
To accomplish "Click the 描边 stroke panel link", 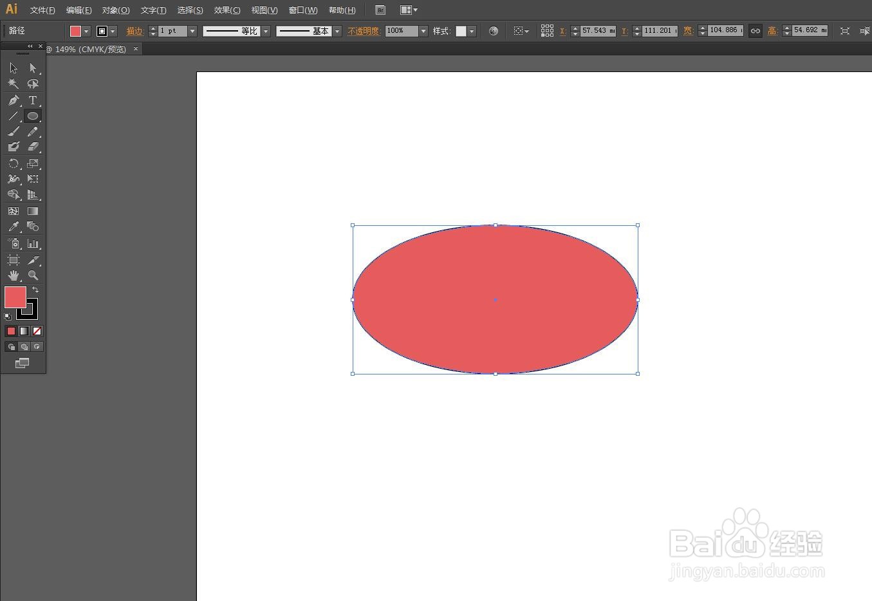I will pos(135,31).
